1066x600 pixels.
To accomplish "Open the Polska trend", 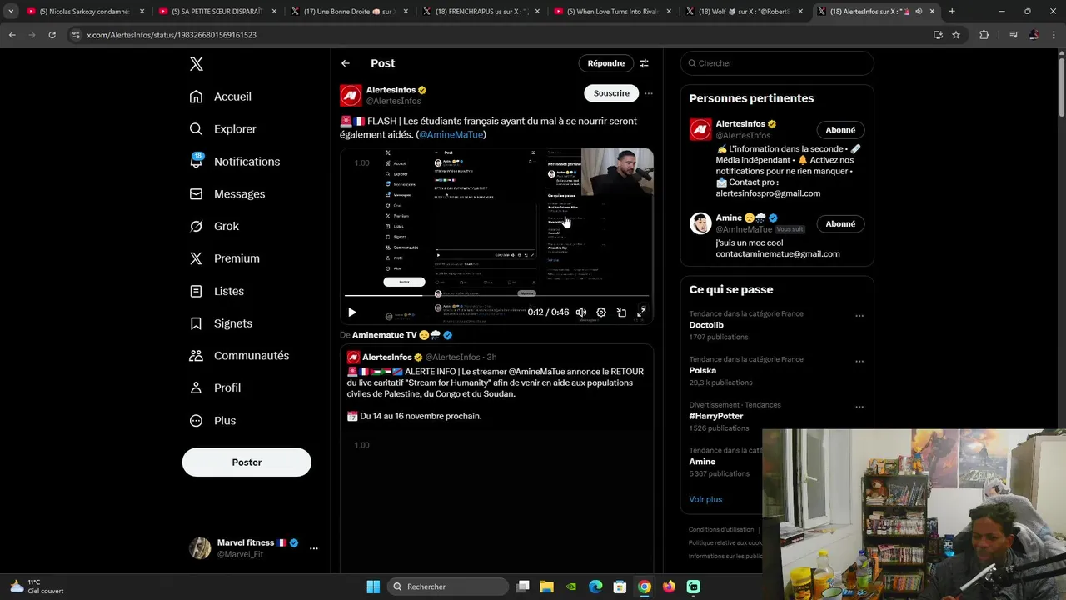I will [x=702, y=370].
